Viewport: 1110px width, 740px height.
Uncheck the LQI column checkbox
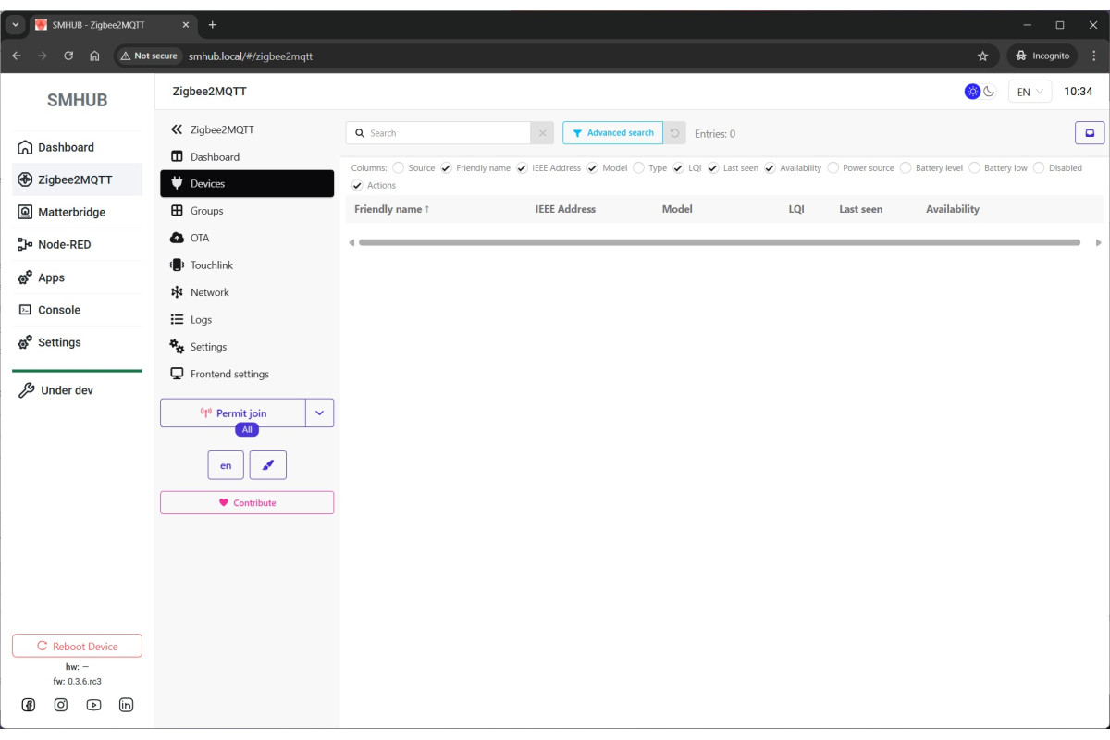click(x=678, y=168)
